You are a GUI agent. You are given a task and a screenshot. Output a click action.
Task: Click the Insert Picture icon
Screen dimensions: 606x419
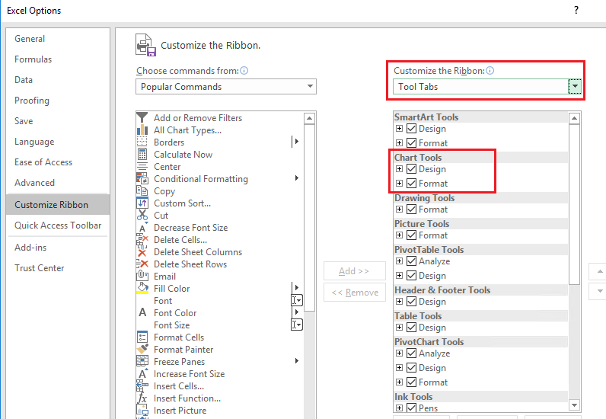pos(142,411)
